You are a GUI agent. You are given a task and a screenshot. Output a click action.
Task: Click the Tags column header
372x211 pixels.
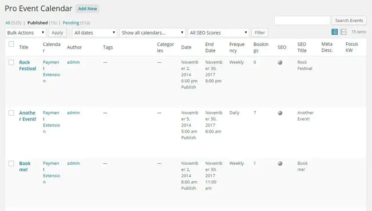(108, 47)
